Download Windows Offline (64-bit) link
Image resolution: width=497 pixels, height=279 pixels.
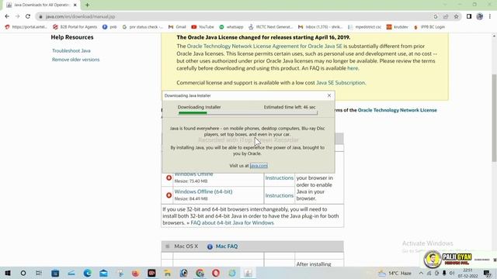point(203,191)
